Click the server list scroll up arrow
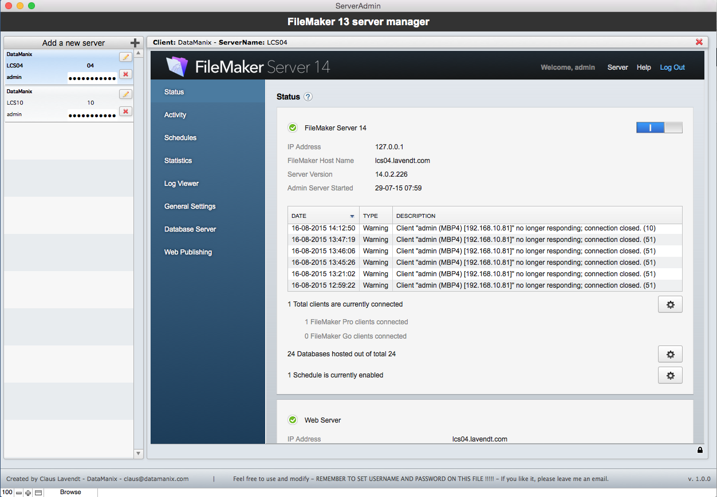This screenshot has height=497, width=717. 138,54
